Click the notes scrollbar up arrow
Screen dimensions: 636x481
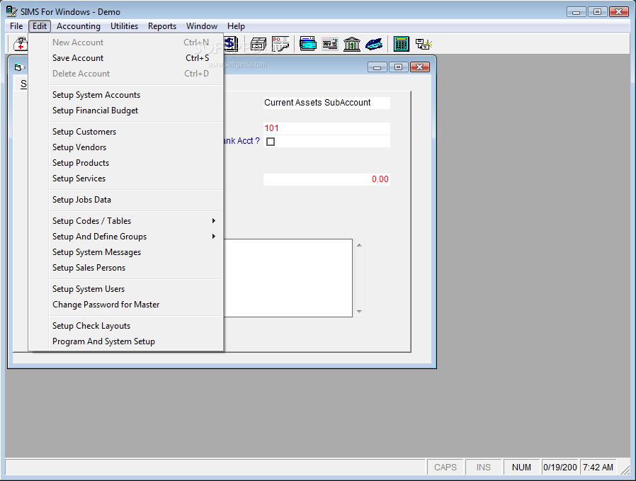click(x=359, y=245)
